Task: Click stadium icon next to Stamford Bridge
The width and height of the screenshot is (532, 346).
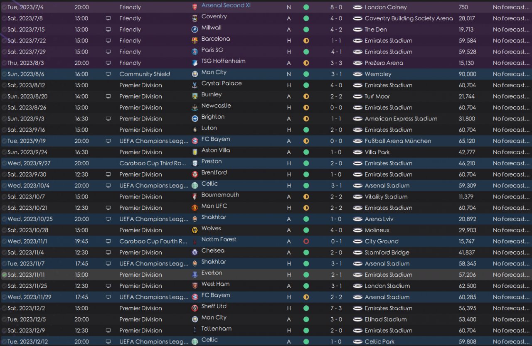Action: coord(357,253)
